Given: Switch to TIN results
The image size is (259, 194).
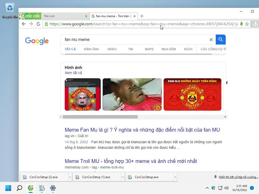Looking at the screenshot, I should coord(131,49).
